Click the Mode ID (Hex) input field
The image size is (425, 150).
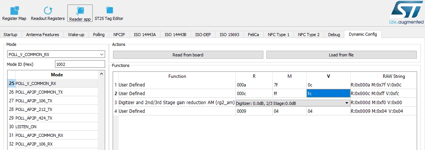(80, 64)
